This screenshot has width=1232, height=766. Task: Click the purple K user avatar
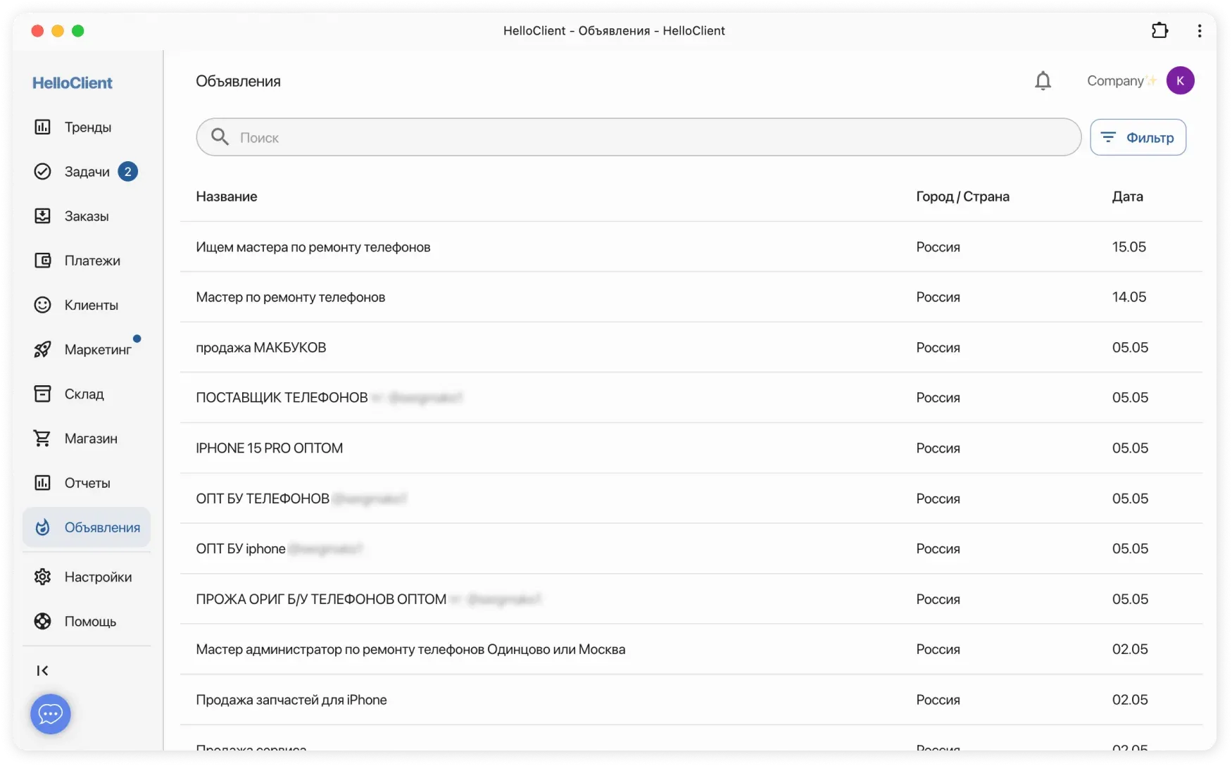coord(1180,81)
